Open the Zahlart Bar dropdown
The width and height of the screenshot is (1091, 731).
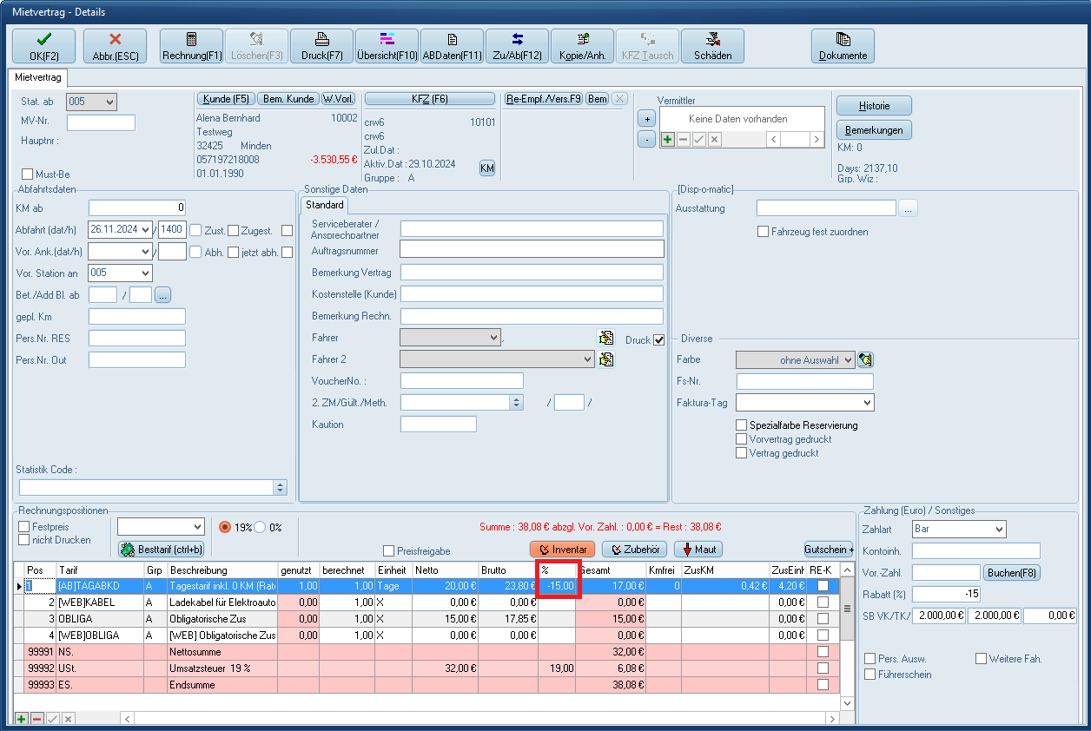[x=998, y=529]
